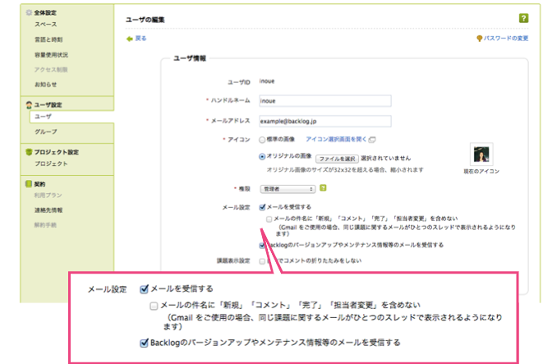Select the 標準の画像 radio button
The height and width of the screenshot is (364, 543).
[x=262, y=140]
